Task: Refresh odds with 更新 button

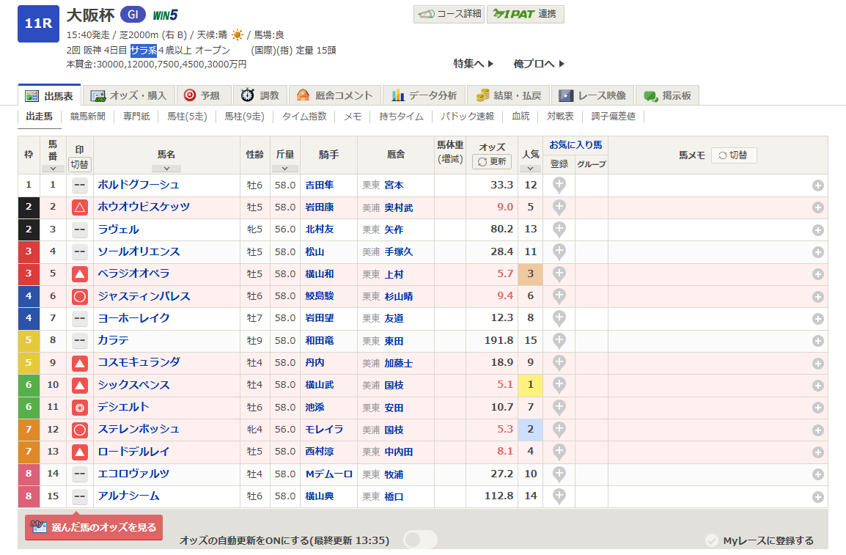Action: tap(491, 162)
